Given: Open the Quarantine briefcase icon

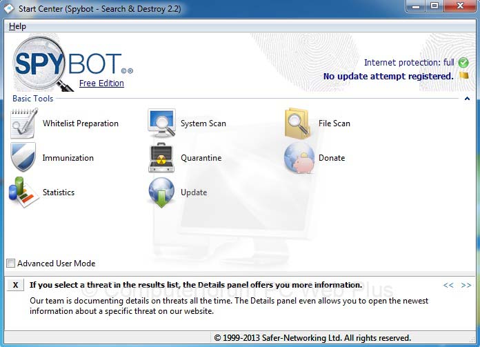Looking at the screenshot, I should coord(161,158).
